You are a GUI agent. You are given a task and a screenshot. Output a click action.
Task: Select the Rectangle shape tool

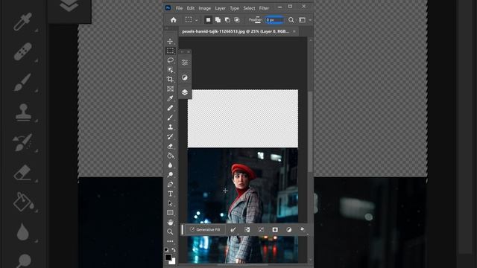pos(170,213)
